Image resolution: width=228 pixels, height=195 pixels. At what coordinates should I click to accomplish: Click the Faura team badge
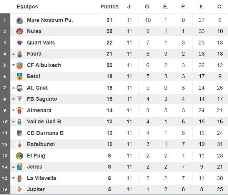pos(20,54)
